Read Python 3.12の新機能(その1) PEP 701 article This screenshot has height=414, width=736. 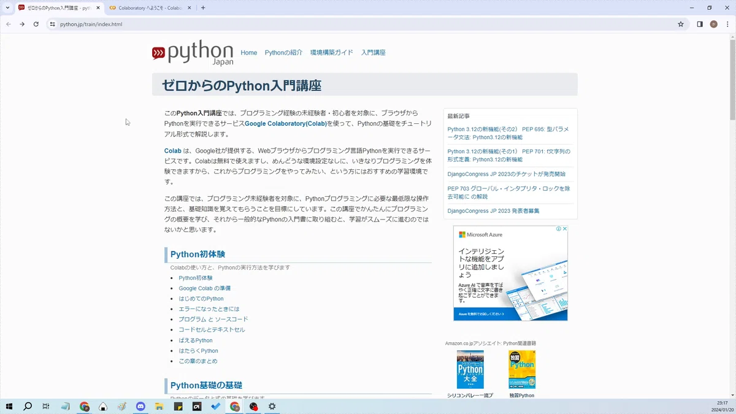pyautogui.click(x=508, y=155)
